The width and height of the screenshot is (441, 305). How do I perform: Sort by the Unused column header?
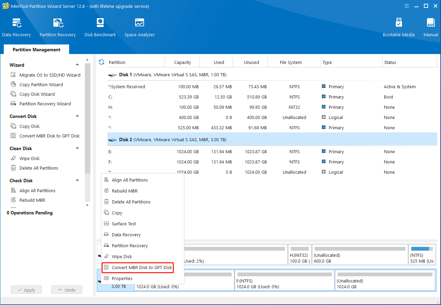(x=250, y=62)
